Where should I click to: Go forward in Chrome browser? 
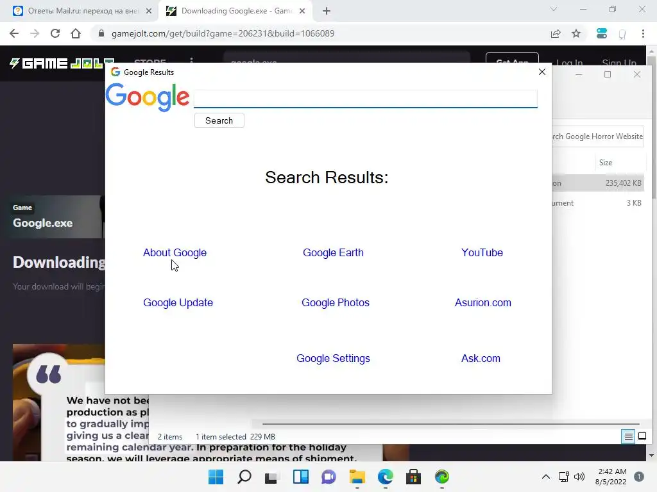[35, 33]
